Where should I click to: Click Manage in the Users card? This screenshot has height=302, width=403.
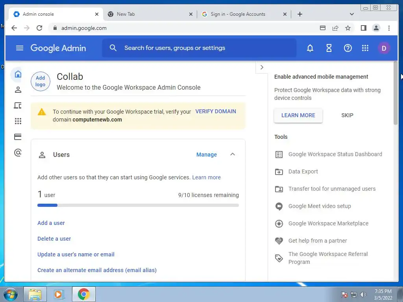point(206,155)
